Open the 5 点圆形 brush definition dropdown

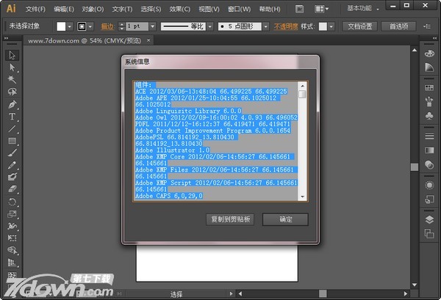coord(266,26)
